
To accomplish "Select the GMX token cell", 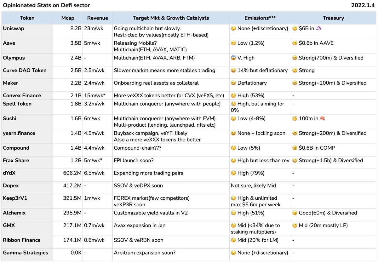I will [x=27, y=228].
